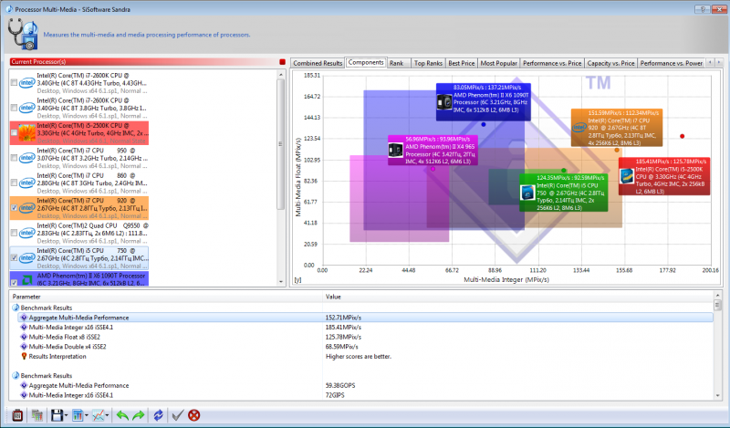This screenshot has height=428, width=730.
Task: Click the Value column header
Action: click(x=517, y=297)
